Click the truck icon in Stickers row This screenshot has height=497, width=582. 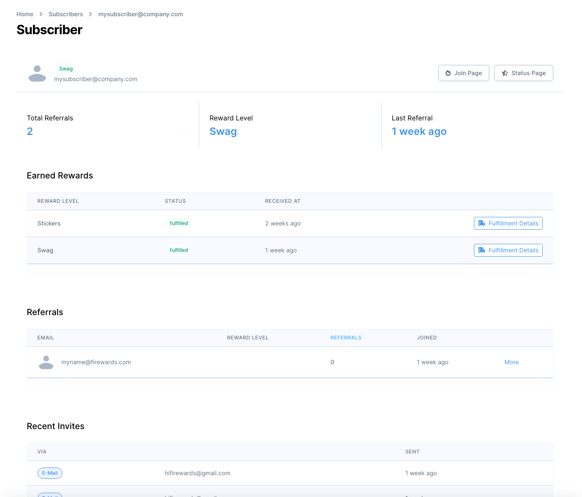(x=482, y=223)
